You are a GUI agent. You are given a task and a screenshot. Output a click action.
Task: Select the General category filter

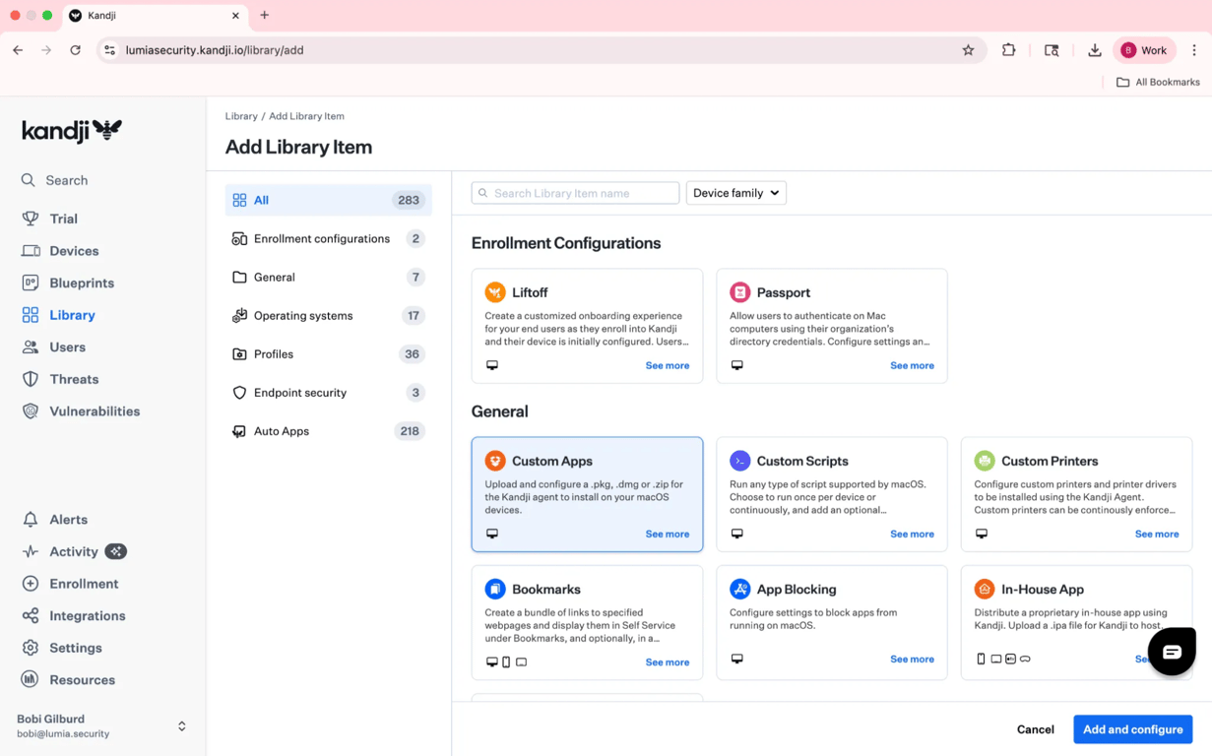328,277
